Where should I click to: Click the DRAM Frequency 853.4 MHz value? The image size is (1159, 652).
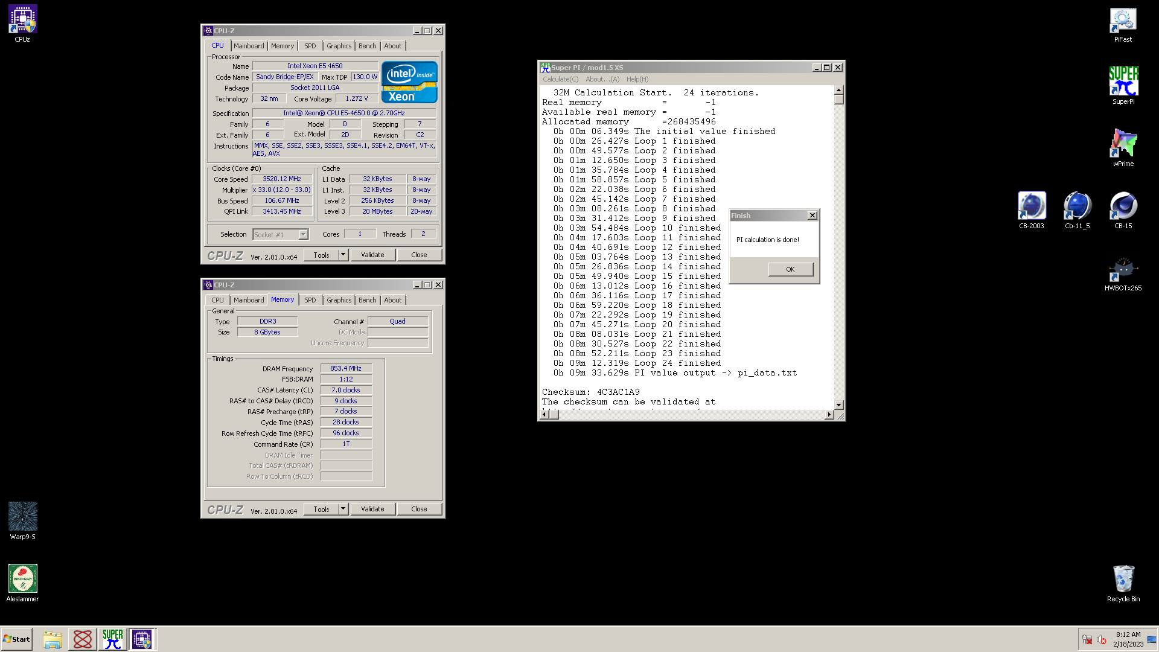(x=346, y=368)
